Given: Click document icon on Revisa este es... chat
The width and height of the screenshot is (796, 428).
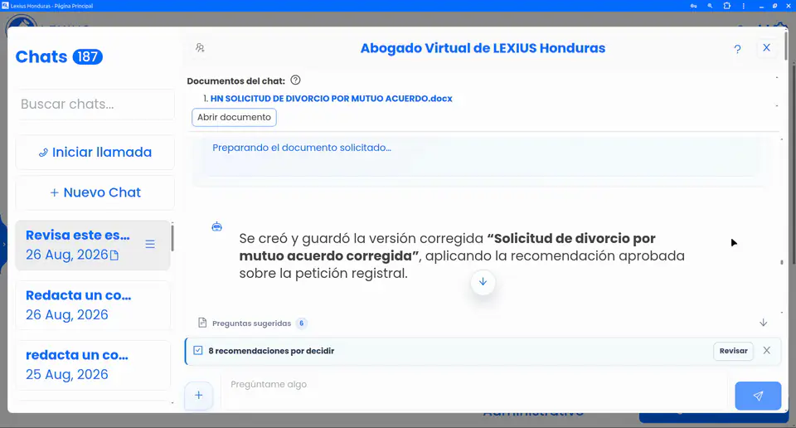Looking at the screenshot, I should pos(114,255).
